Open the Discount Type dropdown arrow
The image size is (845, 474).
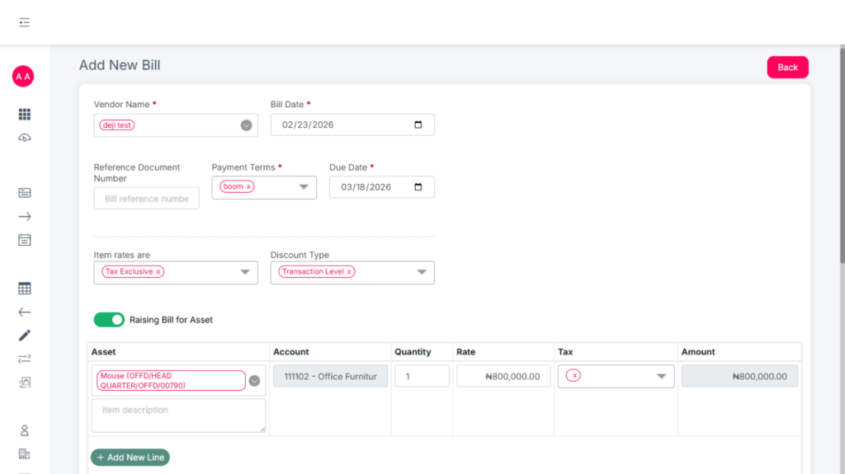point(422,273)
